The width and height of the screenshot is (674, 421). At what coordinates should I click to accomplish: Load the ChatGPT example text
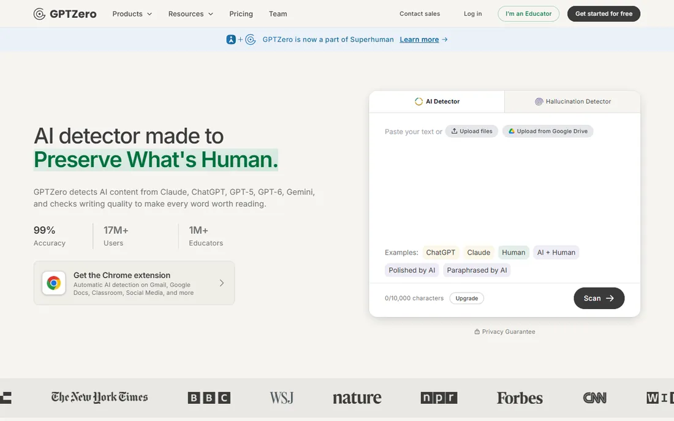click(x=441, y=252)
